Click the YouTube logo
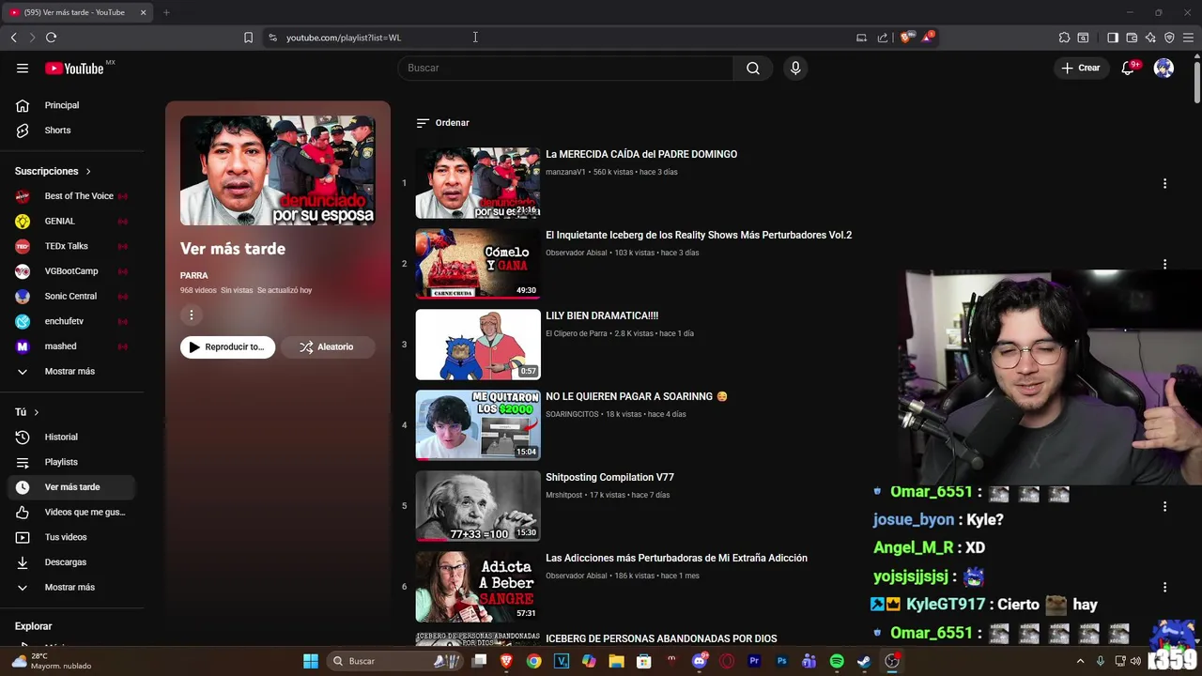 74,69
